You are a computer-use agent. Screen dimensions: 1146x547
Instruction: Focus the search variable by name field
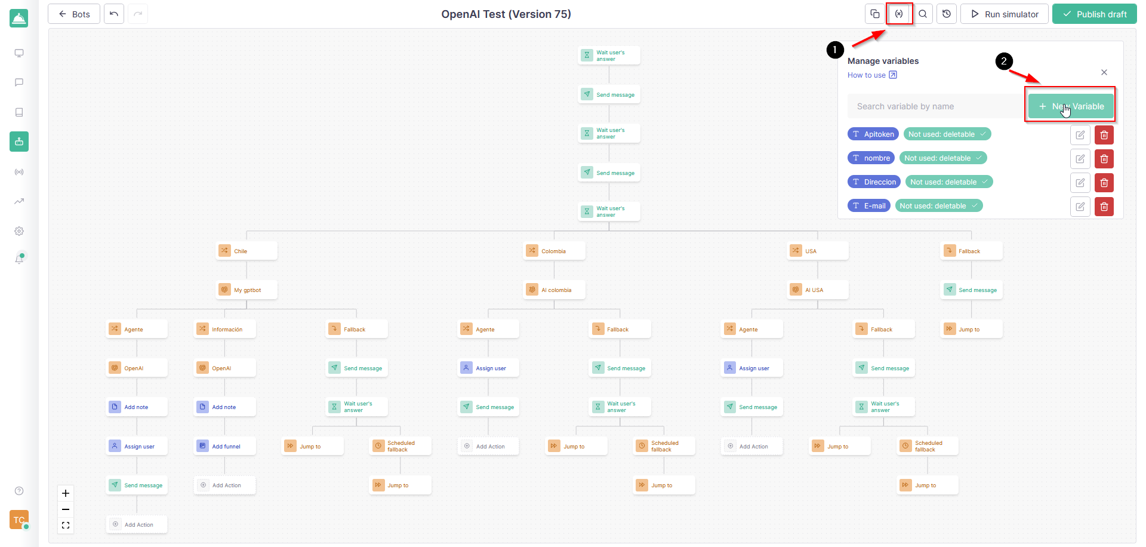coord(935,106)
